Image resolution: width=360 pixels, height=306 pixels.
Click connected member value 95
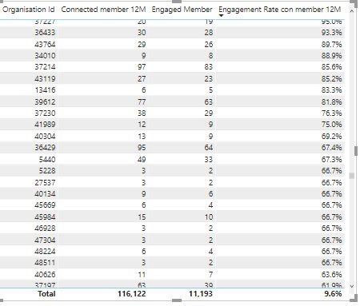142,148
